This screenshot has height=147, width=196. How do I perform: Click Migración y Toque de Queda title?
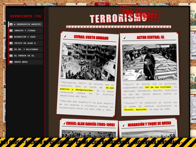tap(150, 124)
